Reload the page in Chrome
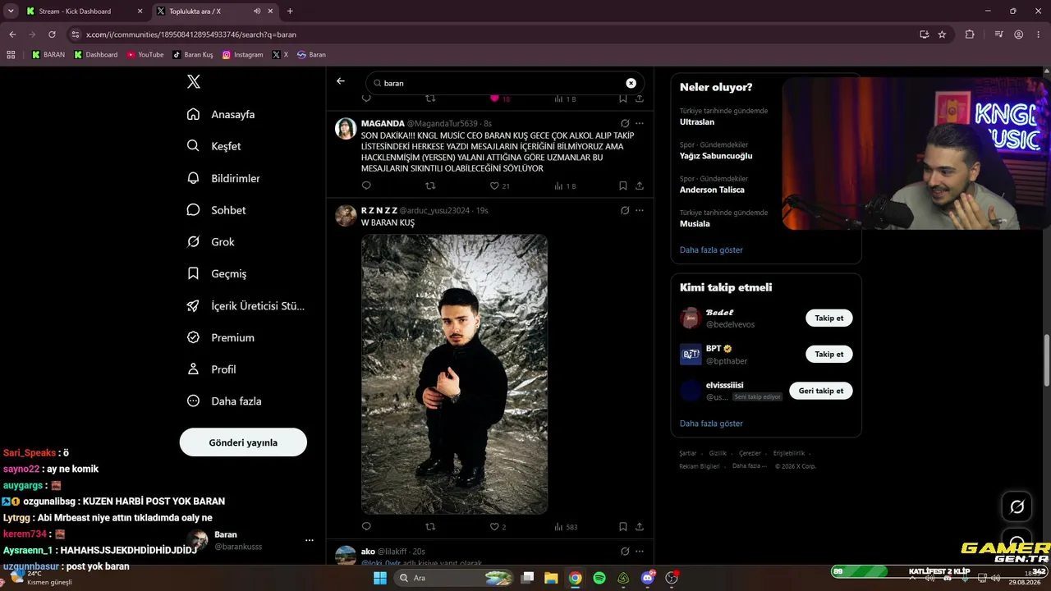The image size is (1051, 591). pyautogui.click(x=52, y=34)
